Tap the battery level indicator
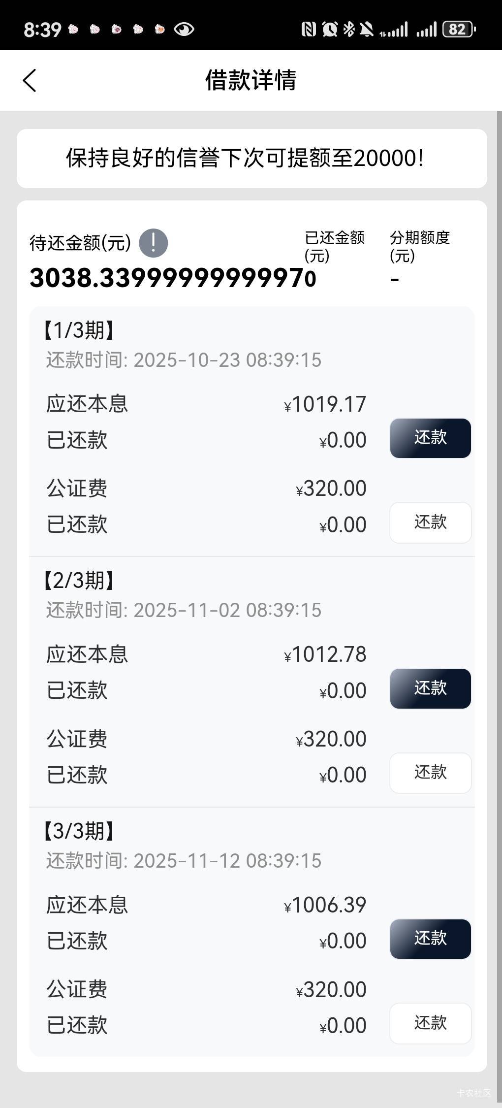 click(458, 30)
